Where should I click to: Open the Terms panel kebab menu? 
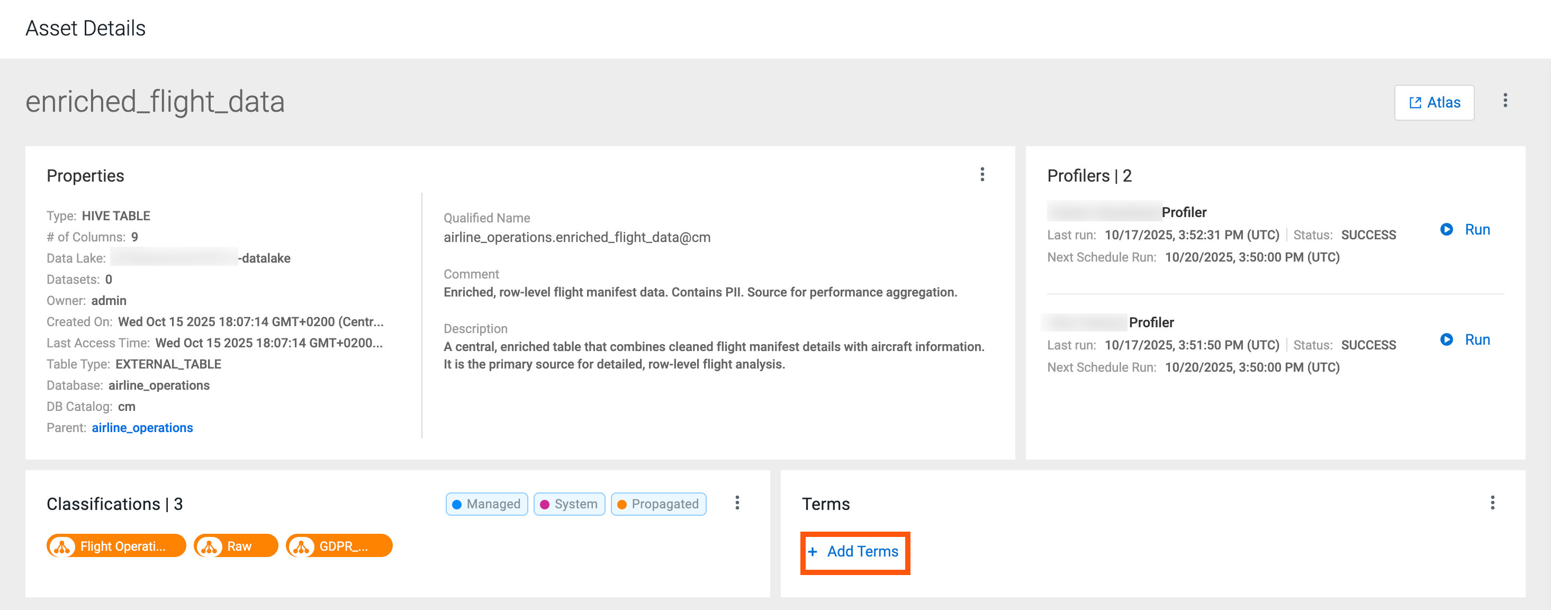click(1492, 503)
